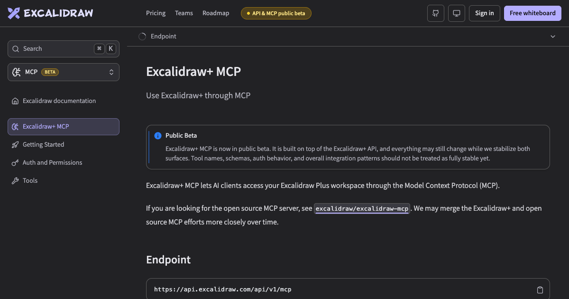Click the info icon in Public Beta notice
This screenshot has height=299, width=569.
(x=158, y=136)
